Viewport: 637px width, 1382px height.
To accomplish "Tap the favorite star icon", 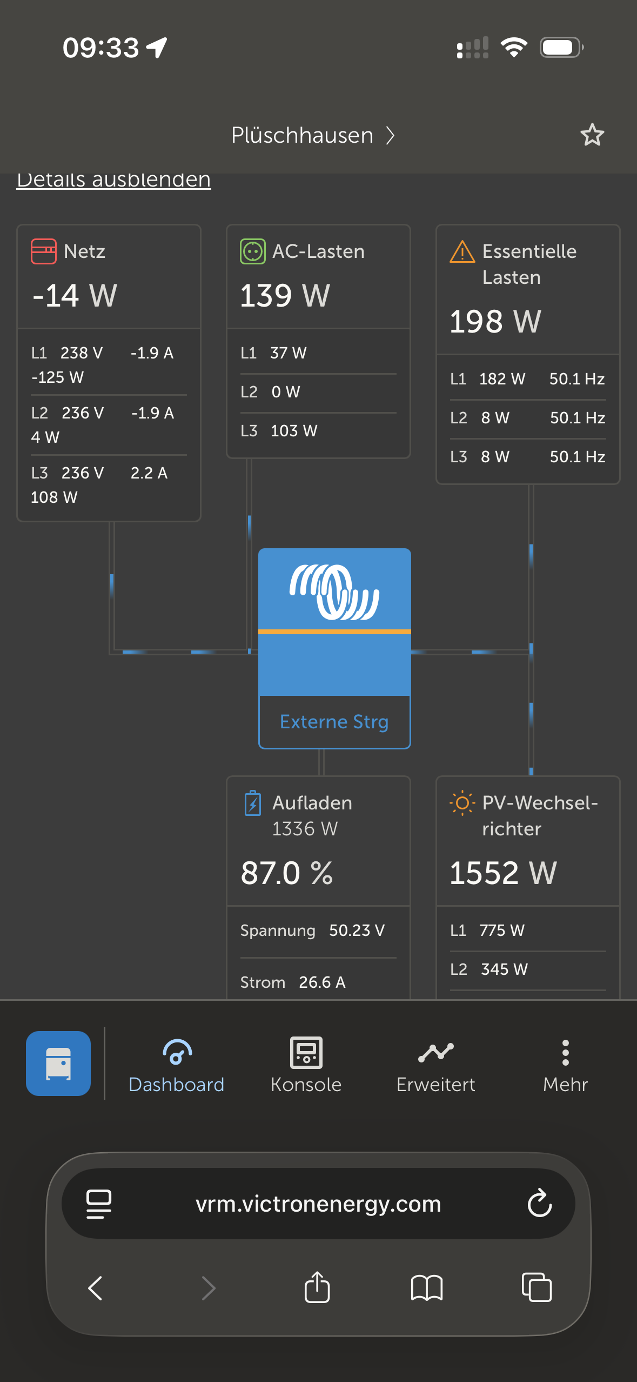I will [x=592, y=135].
